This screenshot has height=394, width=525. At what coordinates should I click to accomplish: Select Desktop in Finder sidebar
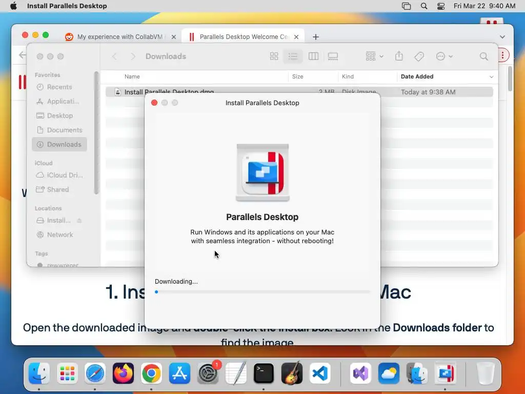(x=59, y=115)
